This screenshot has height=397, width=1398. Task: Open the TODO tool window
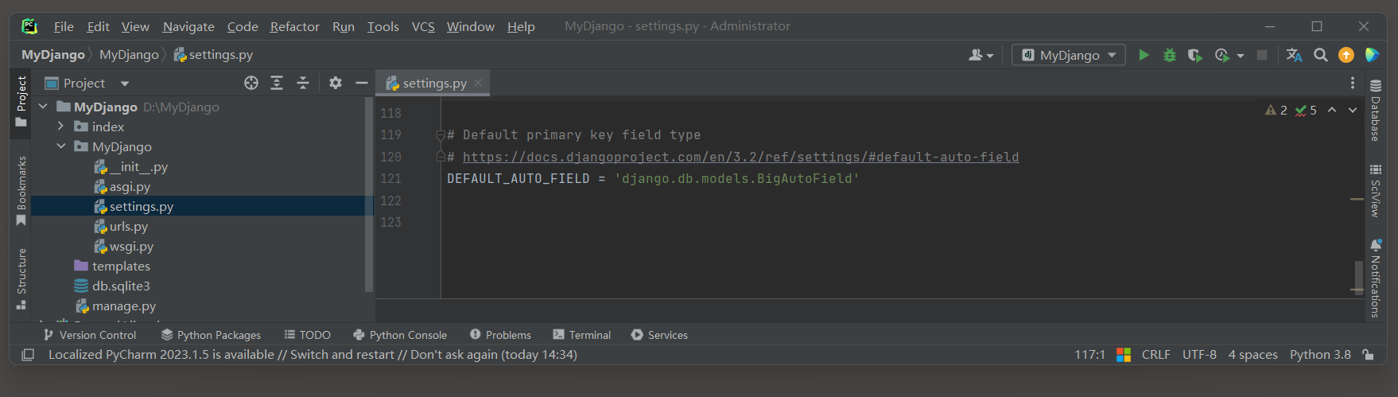click(x=307, y=335)
